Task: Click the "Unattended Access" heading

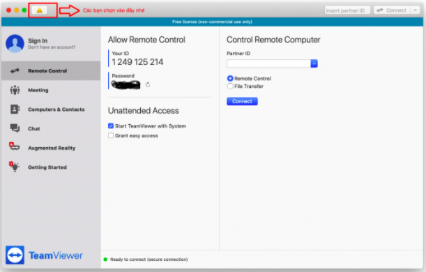Action: (x=144, y=111)
